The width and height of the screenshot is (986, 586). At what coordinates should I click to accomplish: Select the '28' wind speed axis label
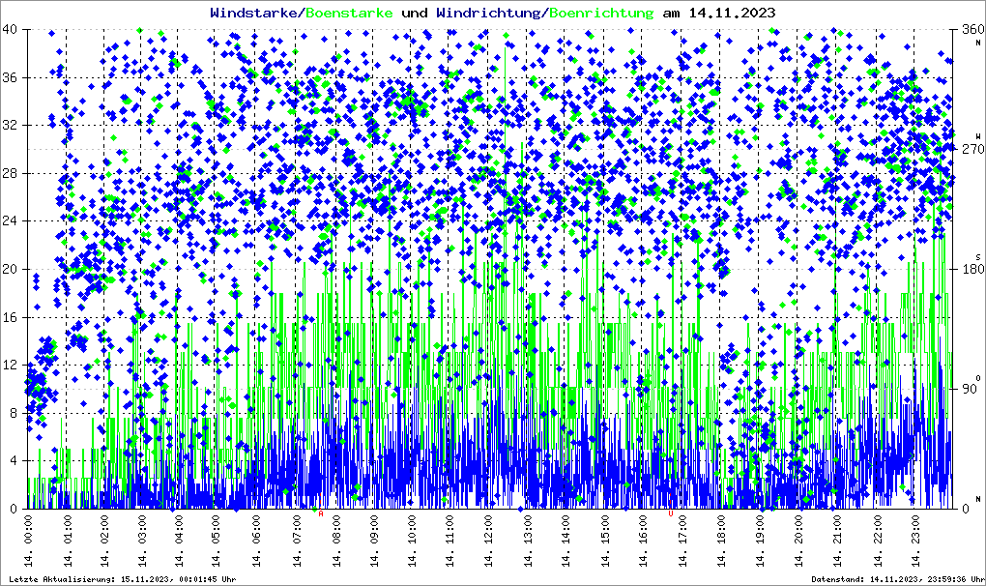coord(10,173)
